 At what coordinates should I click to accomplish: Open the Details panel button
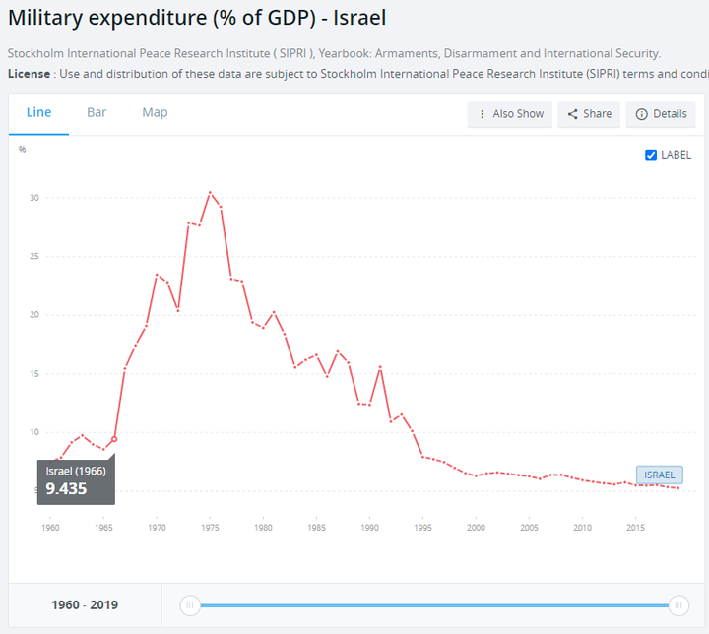661,114
